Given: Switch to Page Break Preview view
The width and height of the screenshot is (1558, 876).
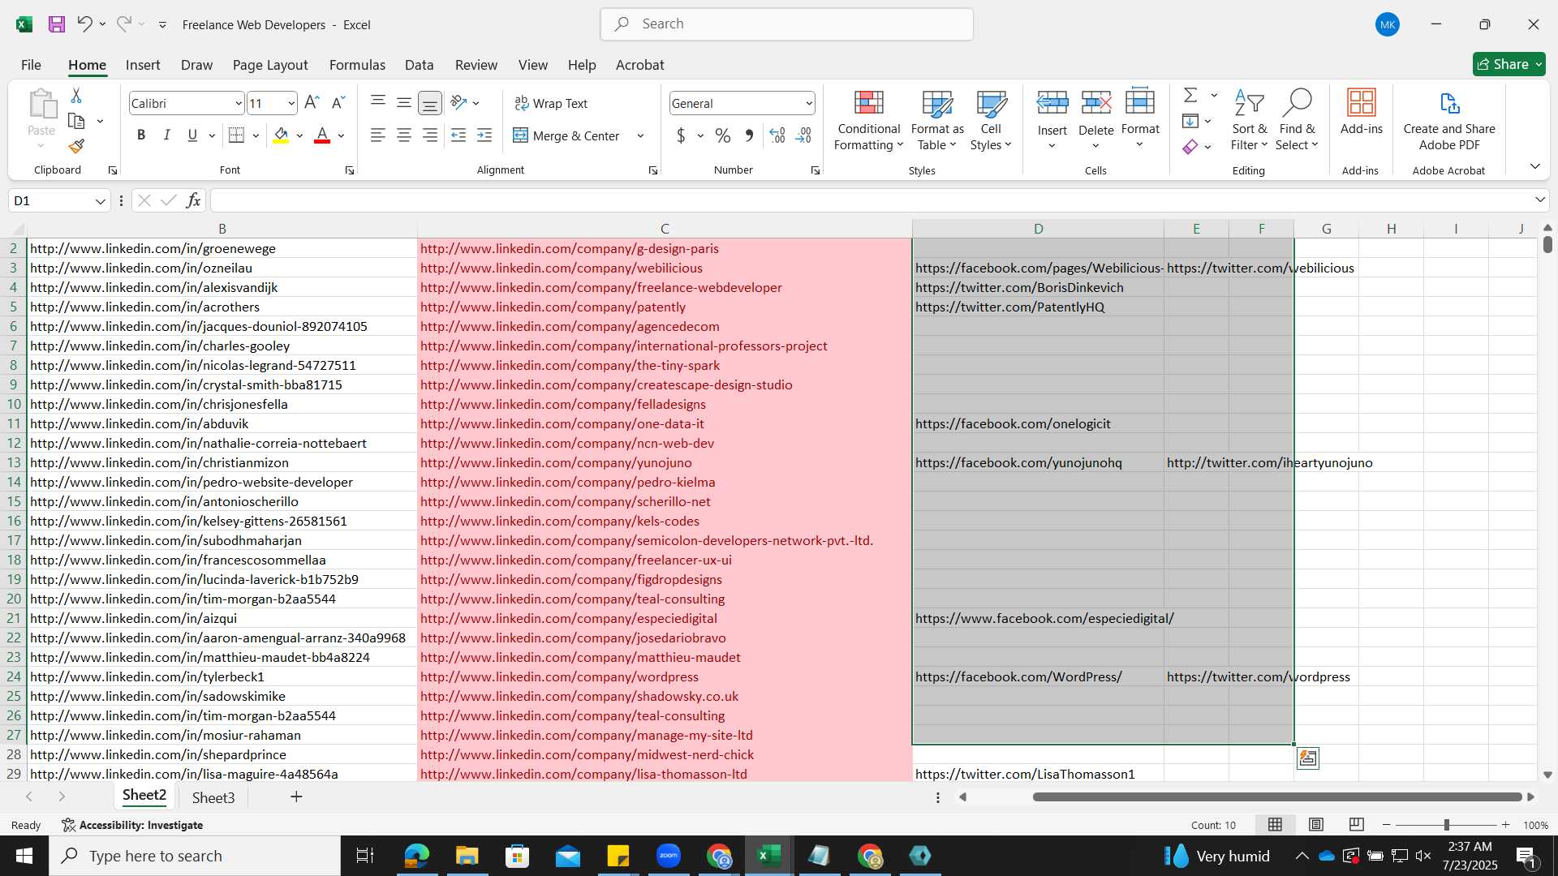Looking at the screenshot, I should [1356, 825].
